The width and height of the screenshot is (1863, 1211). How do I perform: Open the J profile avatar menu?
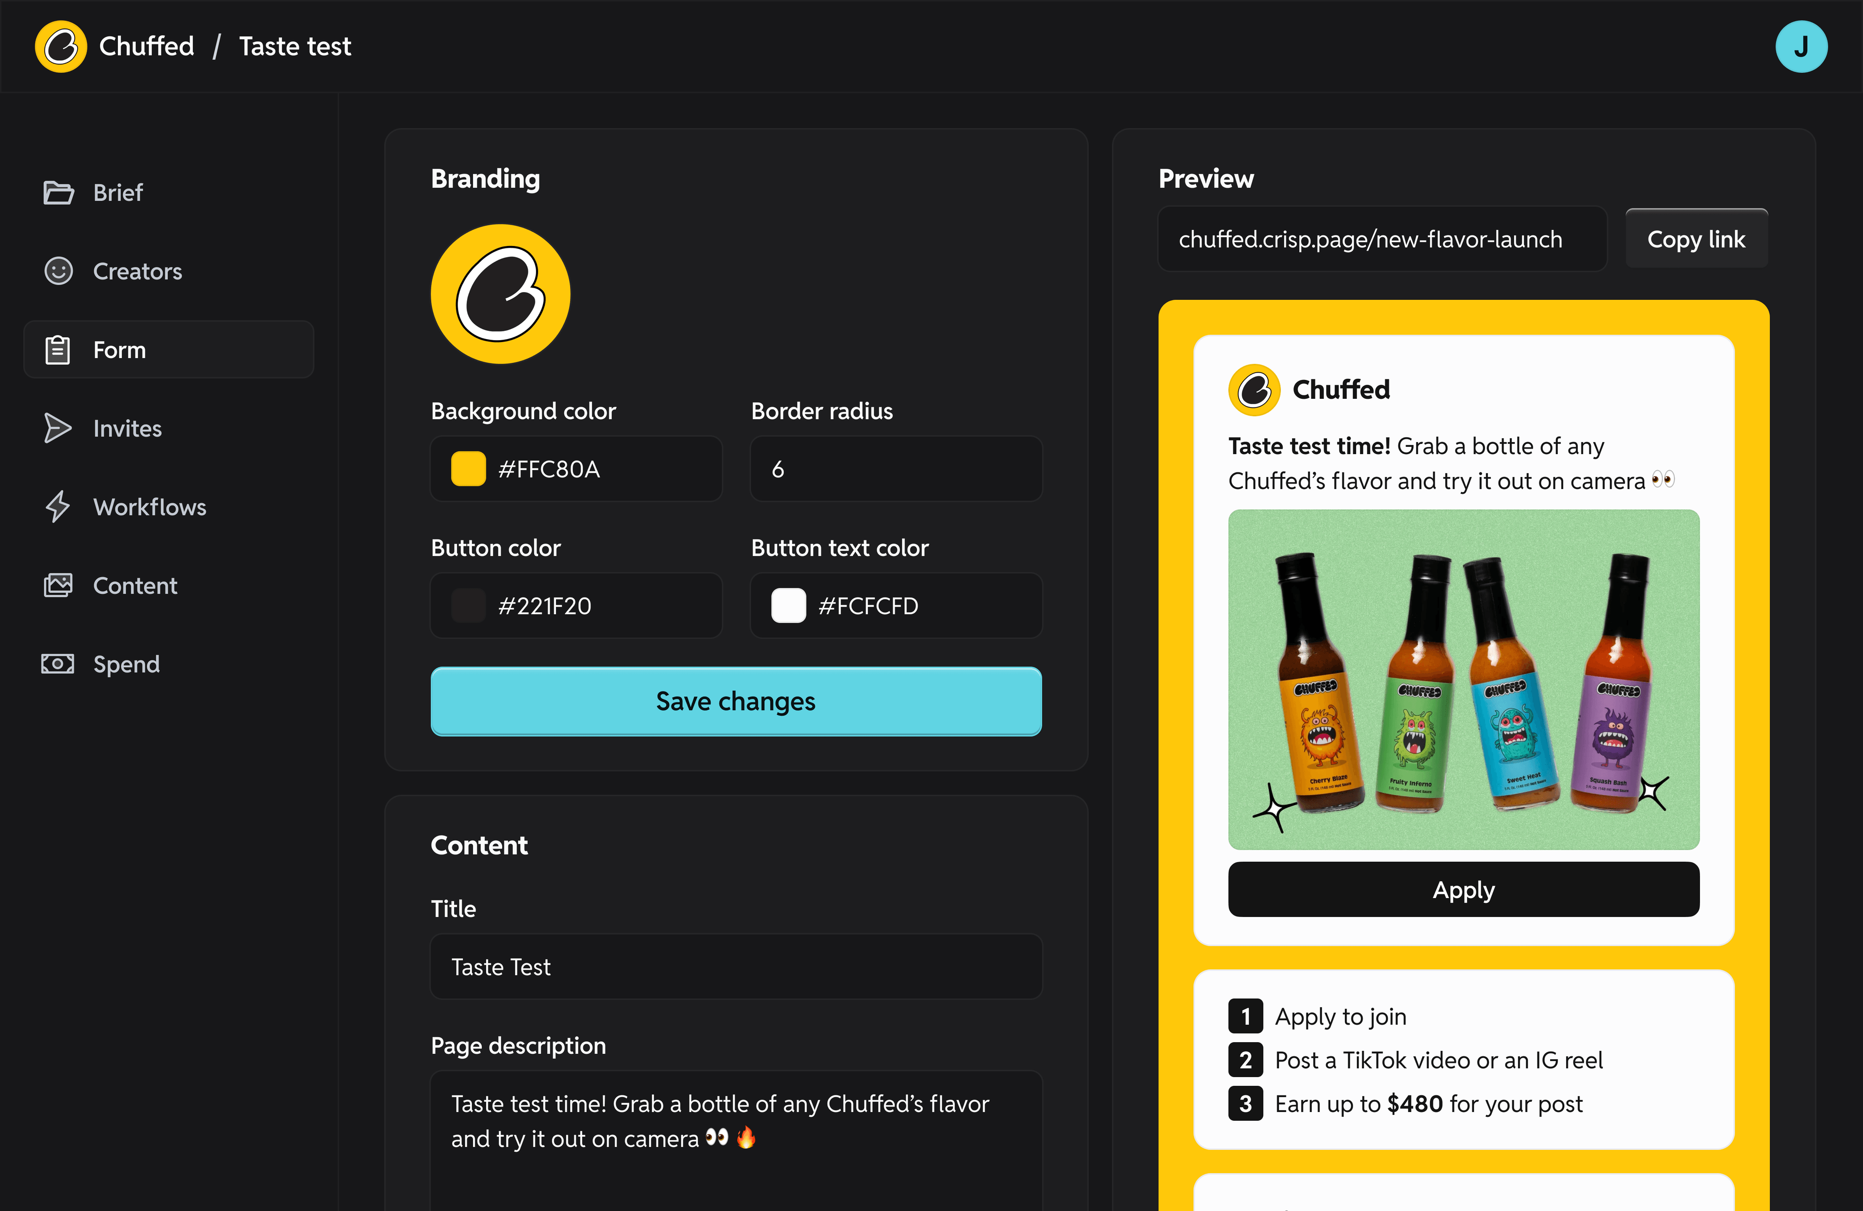tap(1801, 46)
